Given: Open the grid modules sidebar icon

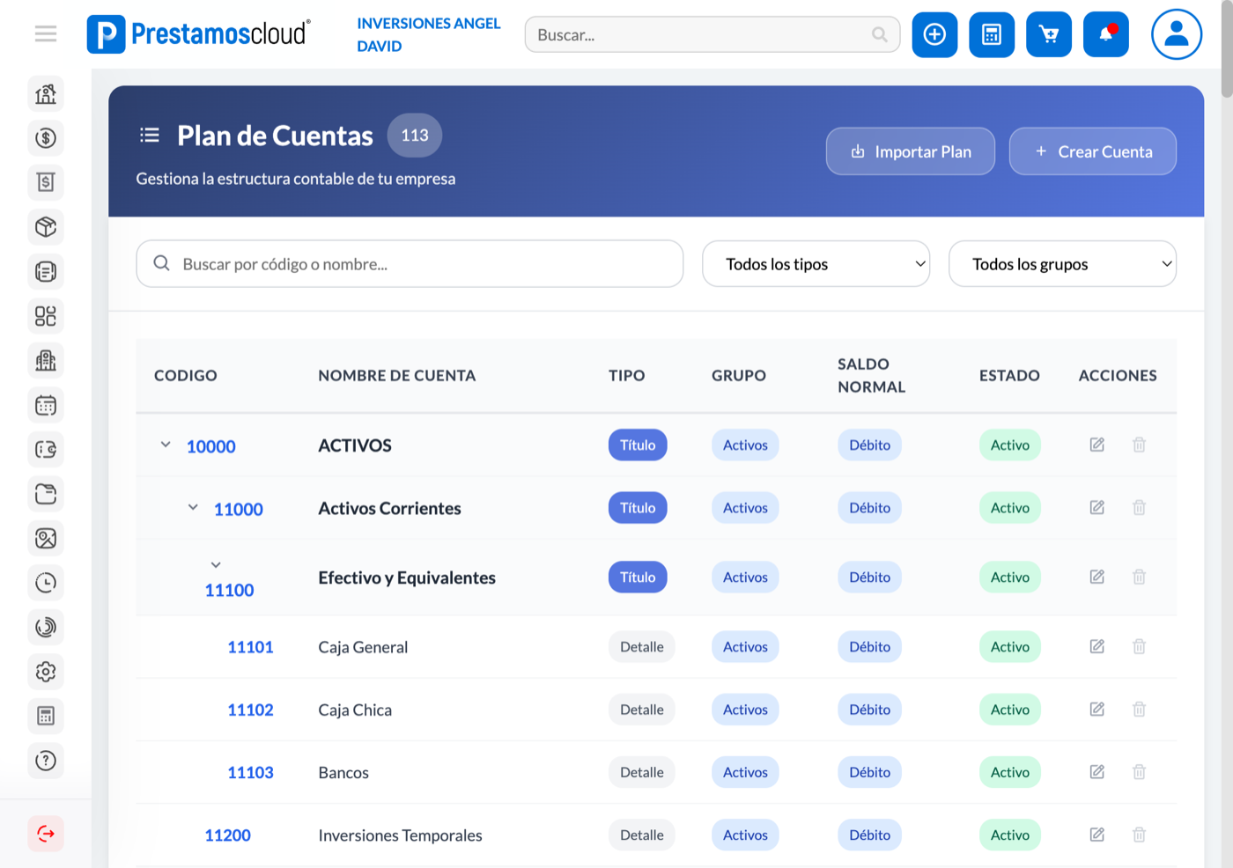Looking at the screenshot, I should point(46,316).
